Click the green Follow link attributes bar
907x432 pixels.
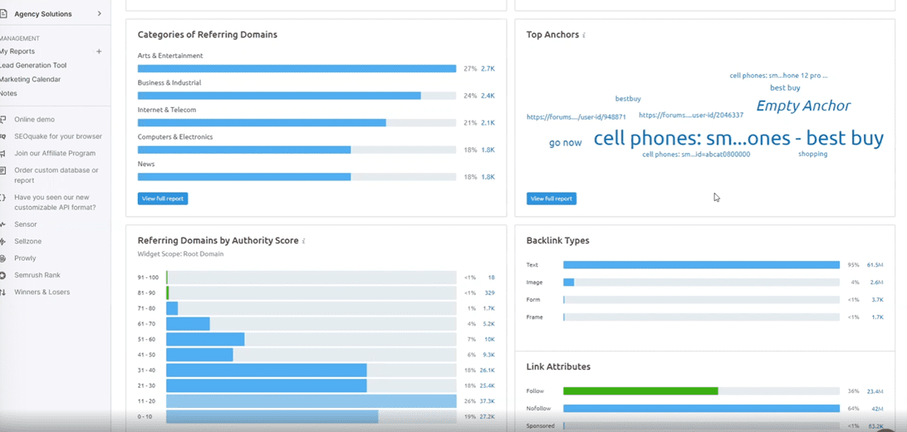(x=640, y=390)
